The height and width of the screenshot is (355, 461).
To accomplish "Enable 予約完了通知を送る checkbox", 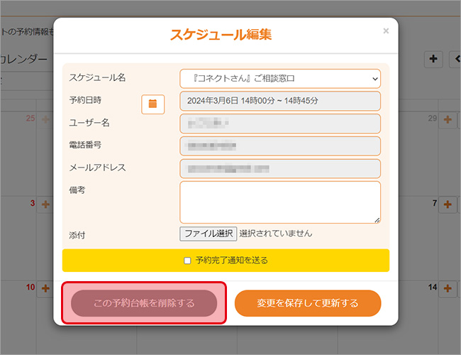I will coord(187,261).
